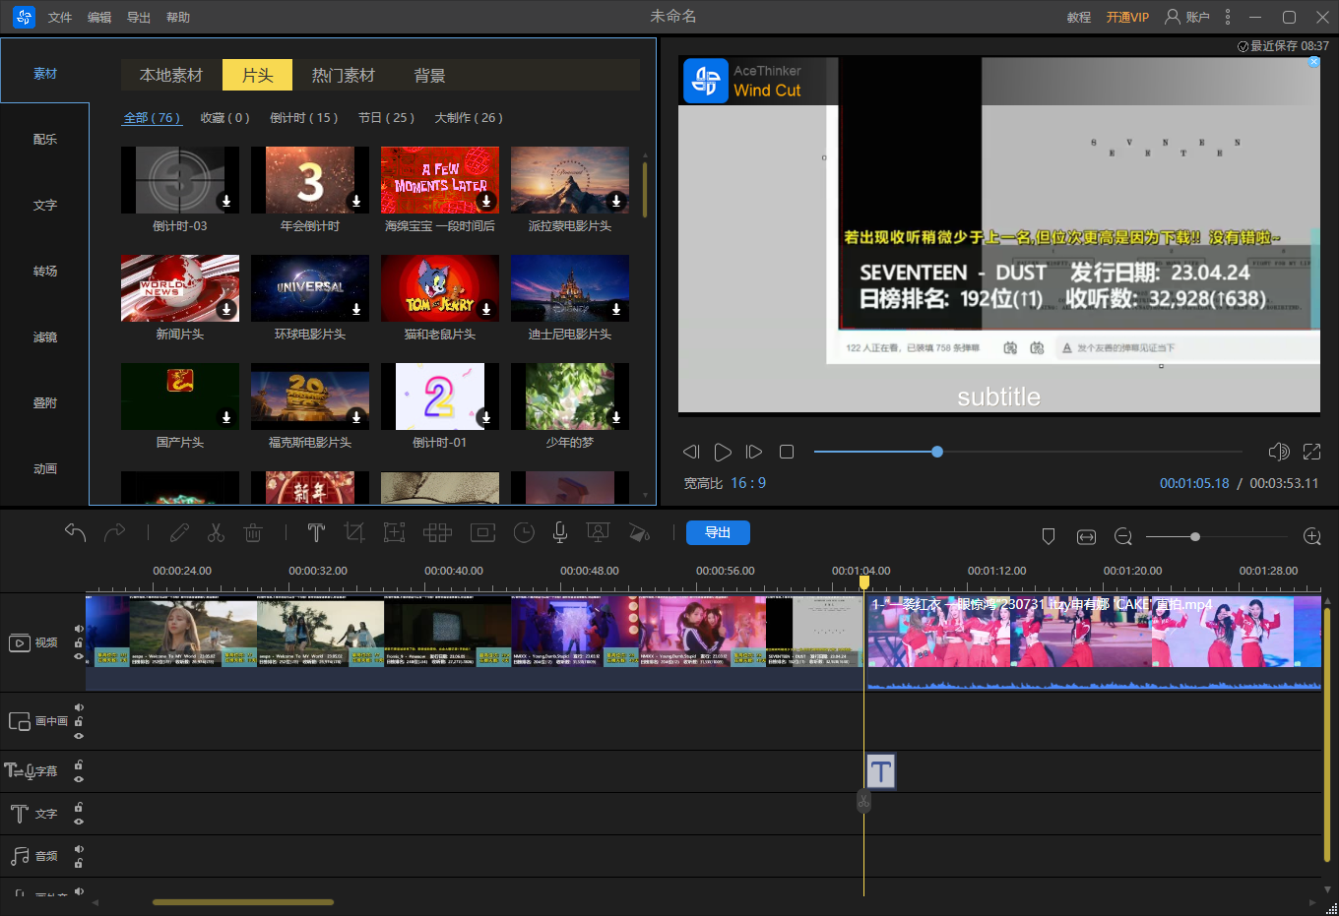Open the 动画 sidebar section
The height and width of the screenshot is (916, 1339).
(45, 469)
